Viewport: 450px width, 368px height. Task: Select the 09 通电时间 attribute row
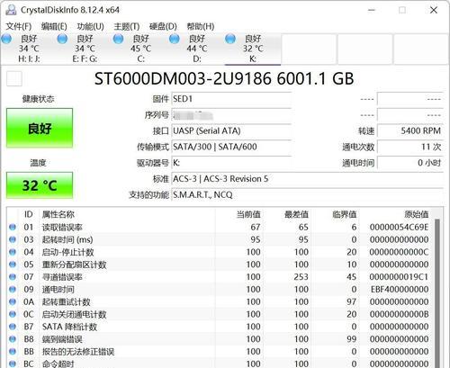tap(220, 289)
